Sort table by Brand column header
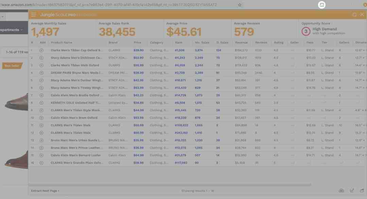Image resolution: width=367 pixels, height=199 pixels. pyautogui.click(x=113, y=42)
